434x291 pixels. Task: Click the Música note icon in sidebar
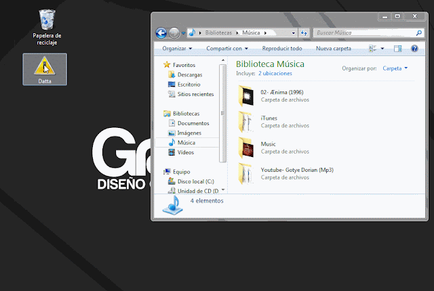172,143
